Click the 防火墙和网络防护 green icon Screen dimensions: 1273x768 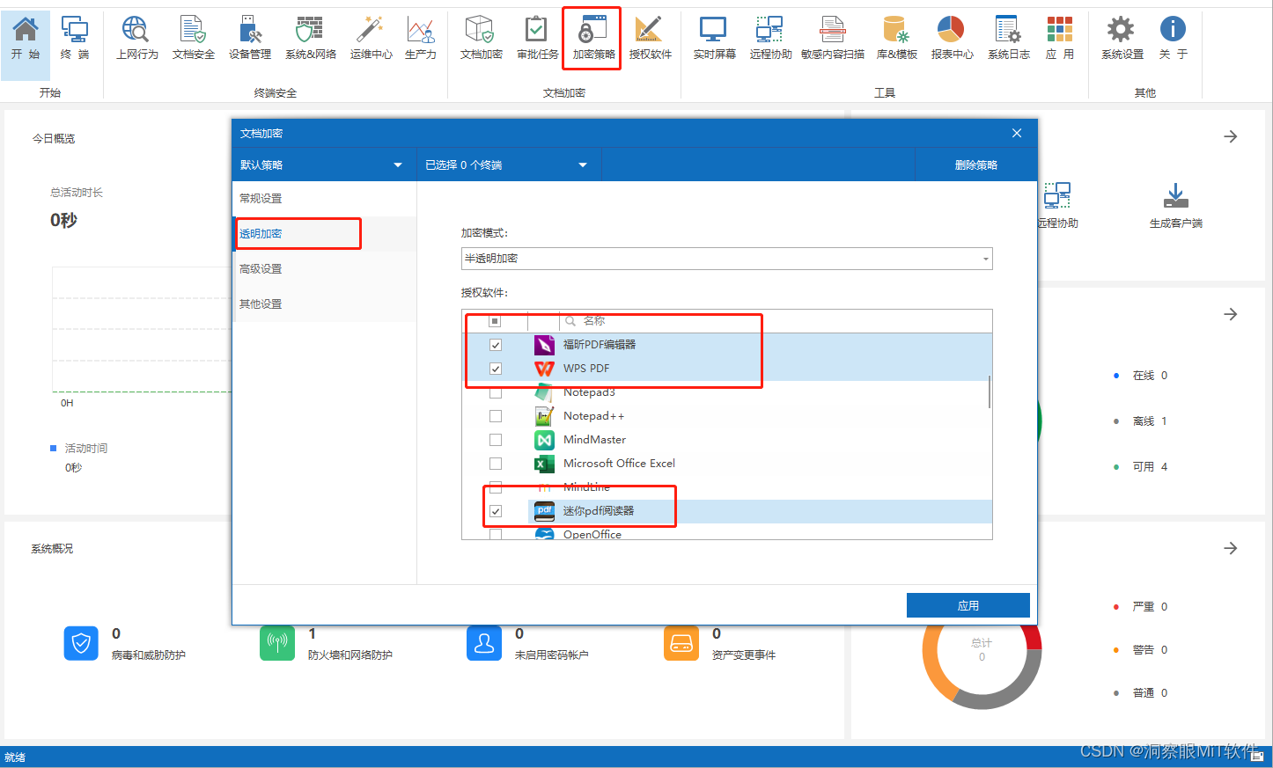point(277,643)
